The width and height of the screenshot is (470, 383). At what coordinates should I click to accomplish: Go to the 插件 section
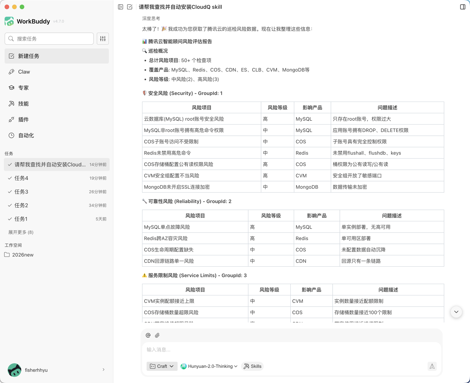click(57, 120)
